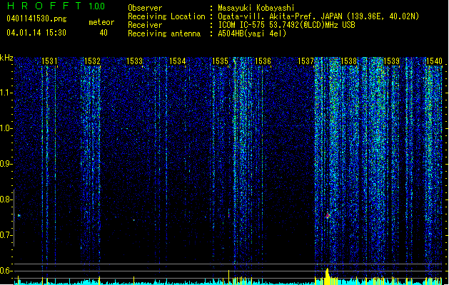Click the tall yellow power peak after 1537
Screen dimensions: 449x285
click(327, 276)
